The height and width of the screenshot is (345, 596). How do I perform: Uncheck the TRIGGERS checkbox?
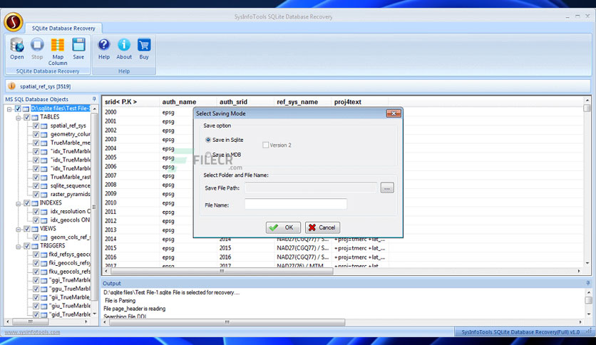coord(26,246)
